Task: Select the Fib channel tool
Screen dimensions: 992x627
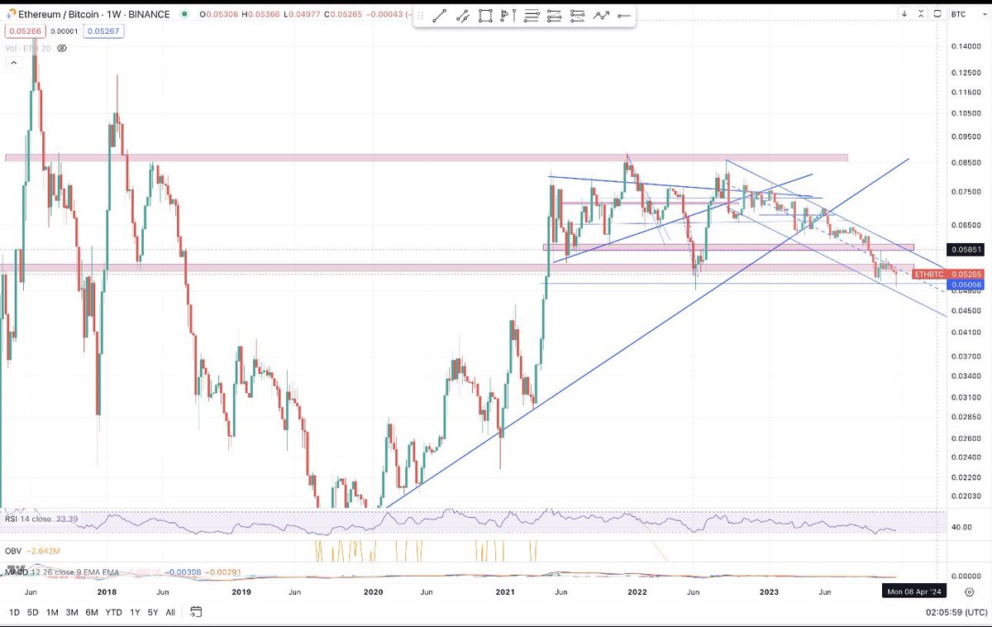Action: 577,16
